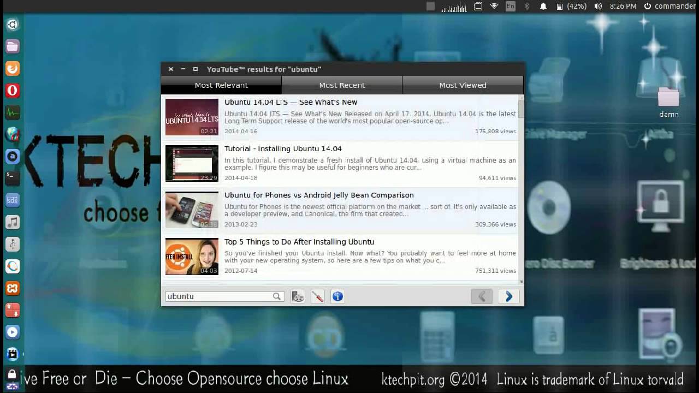
Task: Click the scrollbar down arrow in results list
Action: pos(521,282)
